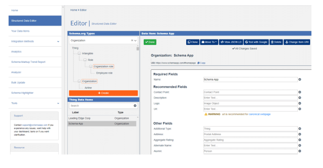Screen dimensions: 323x168
Task: Select Organization in type tree
Action: (89, 81)
